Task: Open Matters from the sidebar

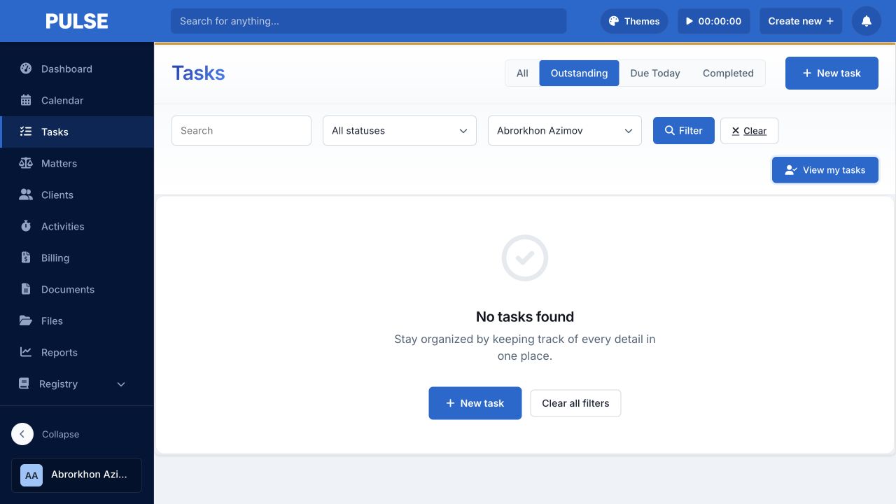Action: 77,163
